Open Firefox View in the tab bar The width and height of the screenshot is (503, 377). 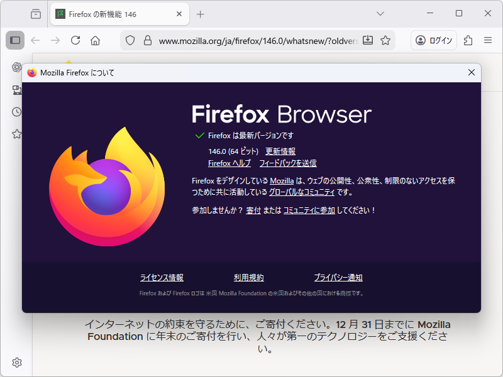(x=35, y=14)
